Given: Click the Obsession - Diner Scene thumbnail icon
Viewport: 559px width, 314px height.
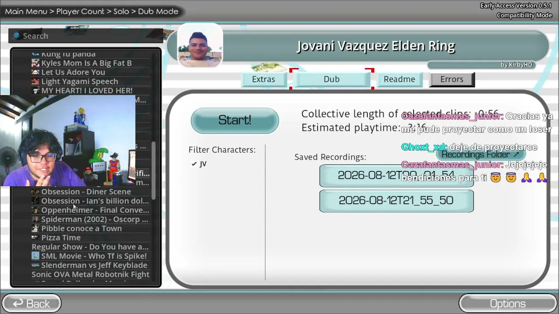Looking at the screenshot, I should tap(35, 192).
